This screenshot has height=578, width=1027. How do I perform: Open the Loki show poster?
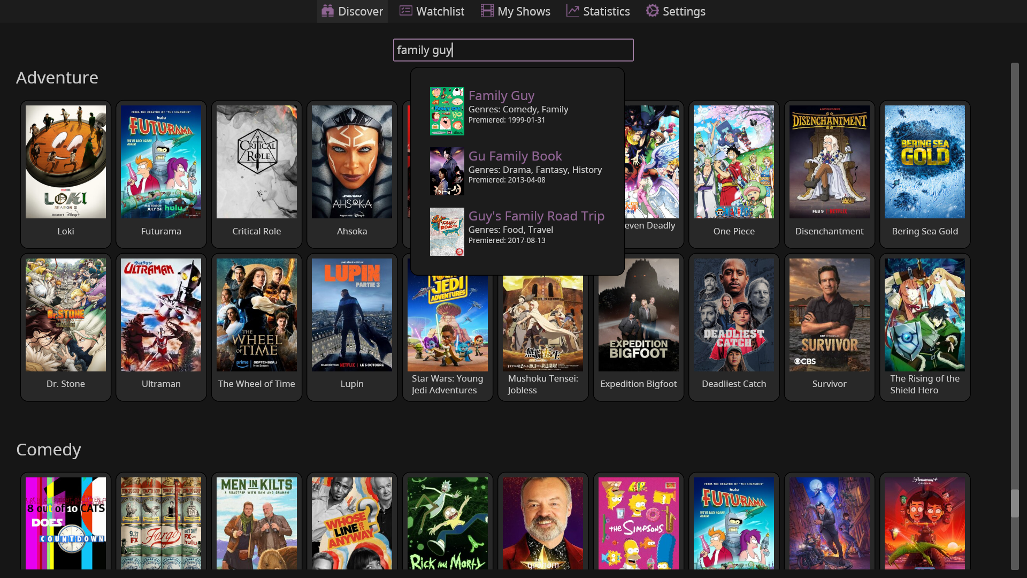66,162
